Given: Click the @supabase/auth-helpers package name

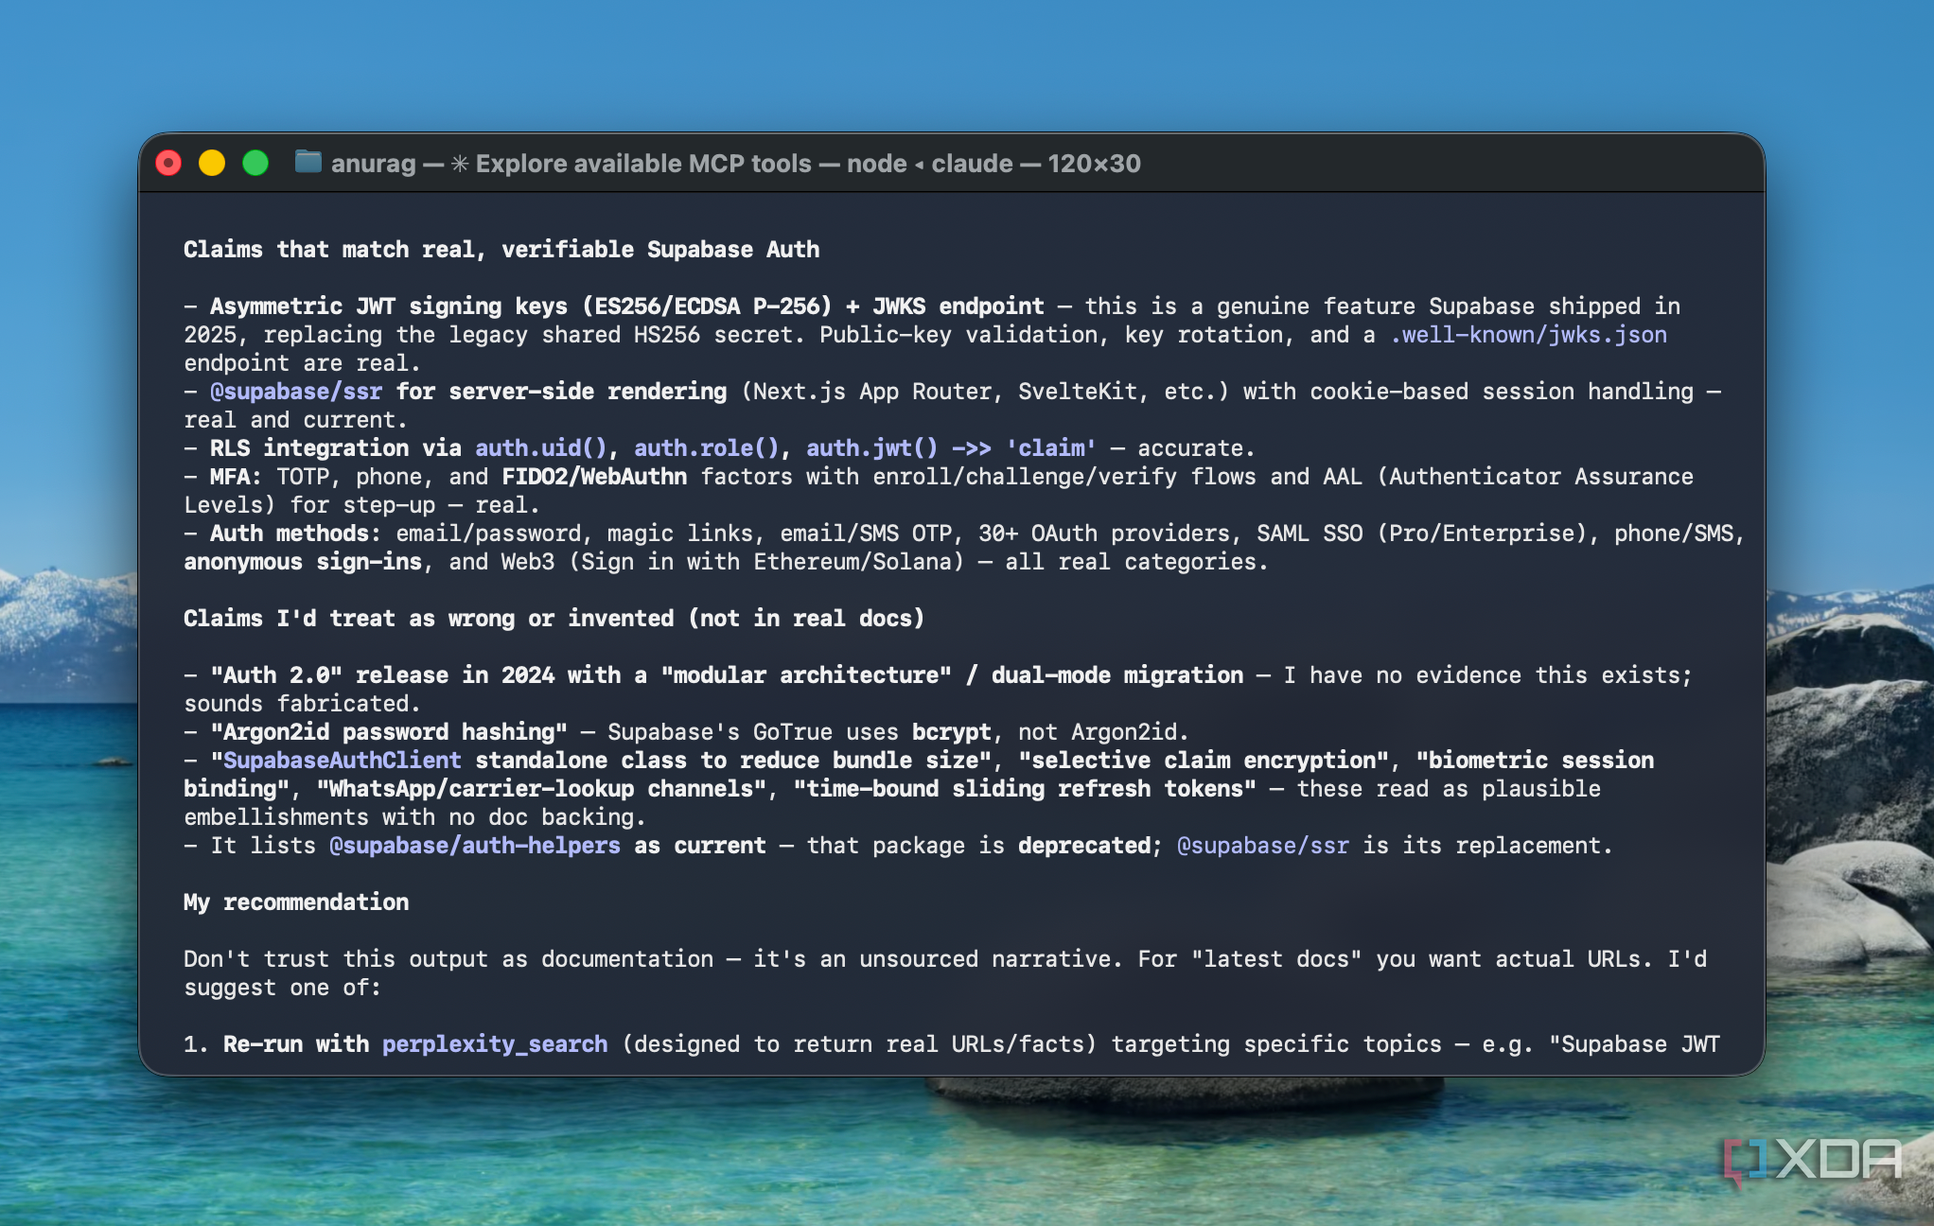Looking at the screenshot, I should pyautogui.click(x=475, y=846).
